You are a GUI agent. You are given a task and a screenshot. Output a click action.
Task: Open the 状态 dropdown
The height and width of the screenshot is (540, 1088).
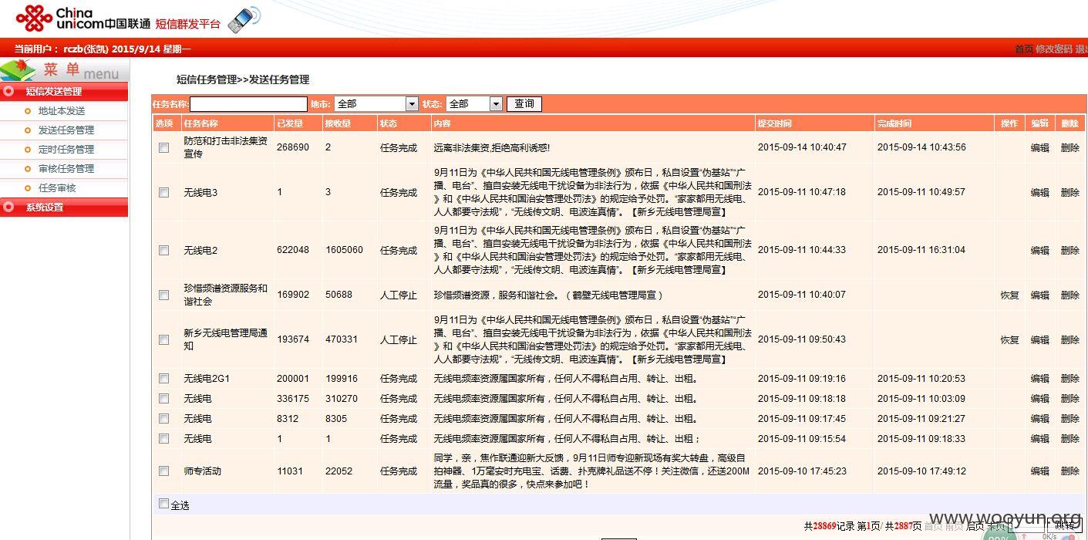click(474, 103)
